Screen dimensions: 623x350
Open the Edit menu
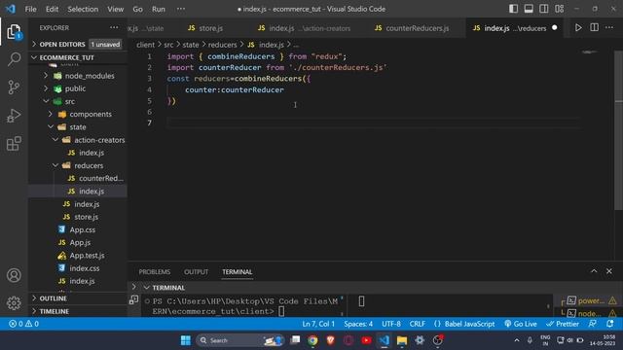52,9
